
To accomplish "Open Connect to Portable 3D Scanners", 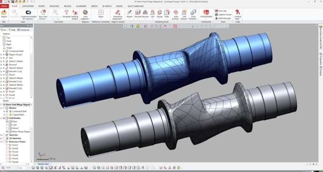I will (x=28, y=14).
